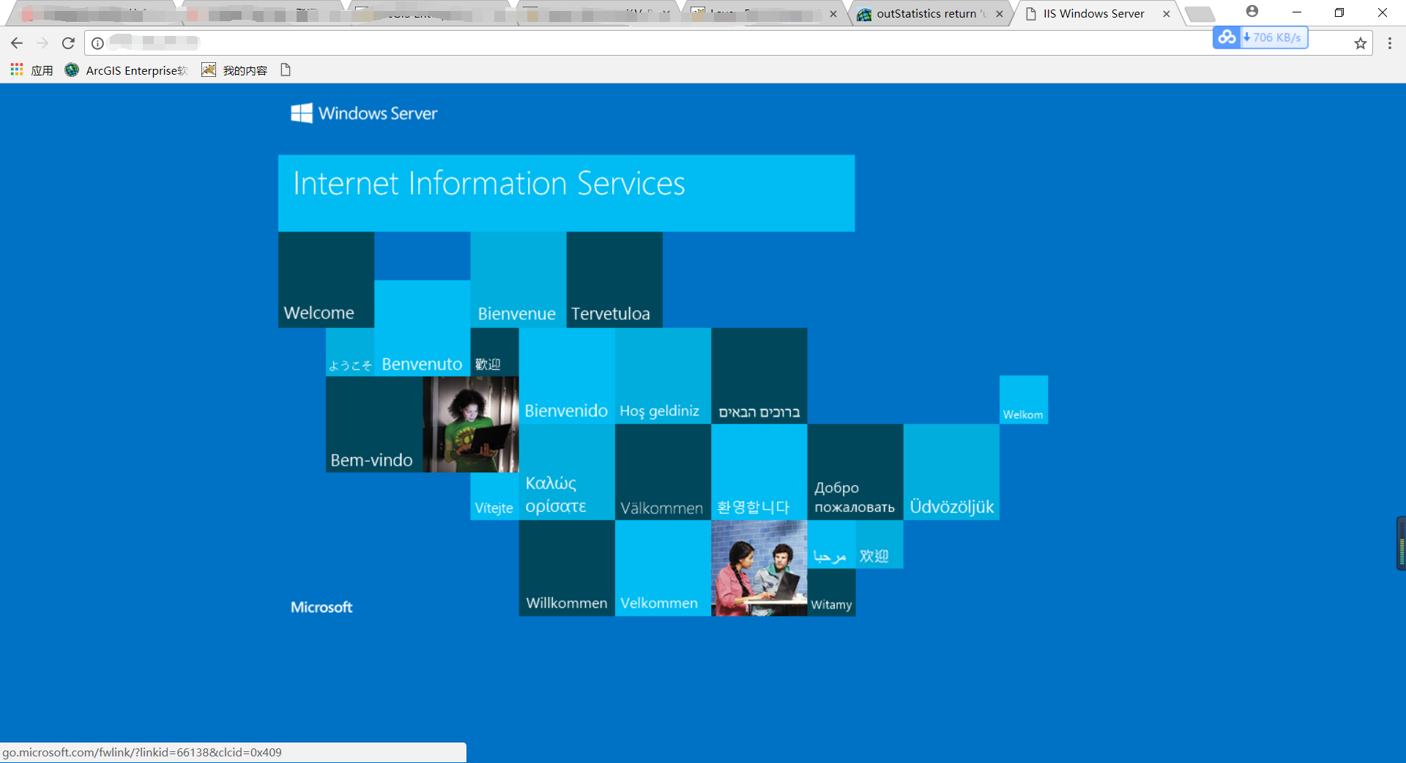1406x763 pixels.
Task: Click the Bienvenido tile
Action: point(567,376)
